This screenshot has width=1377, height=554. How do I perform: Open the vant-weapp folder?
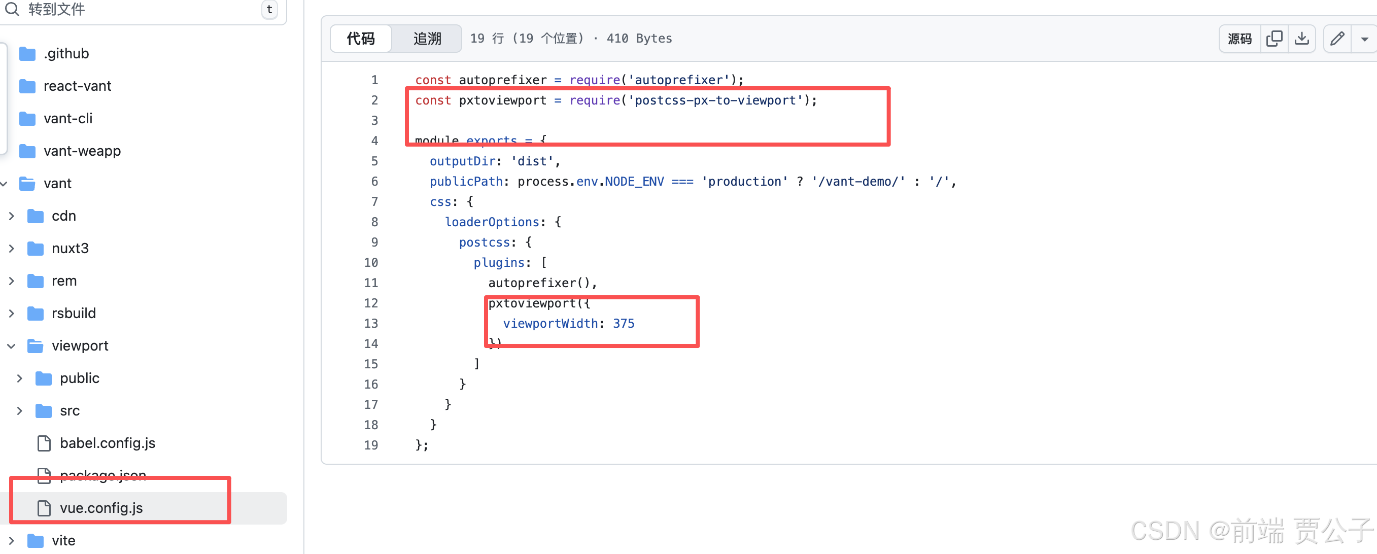pyautogui.click(x=82, y=151)
